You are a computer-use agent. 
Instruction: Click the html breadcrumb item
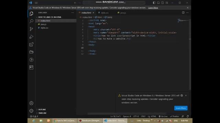pos(100,17)
